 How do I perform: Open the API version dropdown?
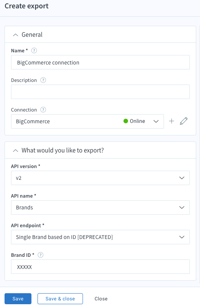tap(100, 178)
